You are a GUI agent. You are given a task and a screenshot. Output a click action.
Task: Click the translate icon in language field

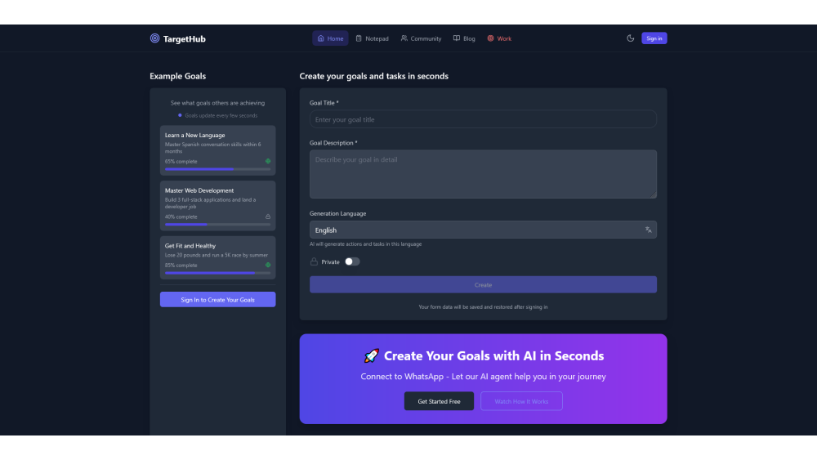pyautogui.click(x=648, y=230)
